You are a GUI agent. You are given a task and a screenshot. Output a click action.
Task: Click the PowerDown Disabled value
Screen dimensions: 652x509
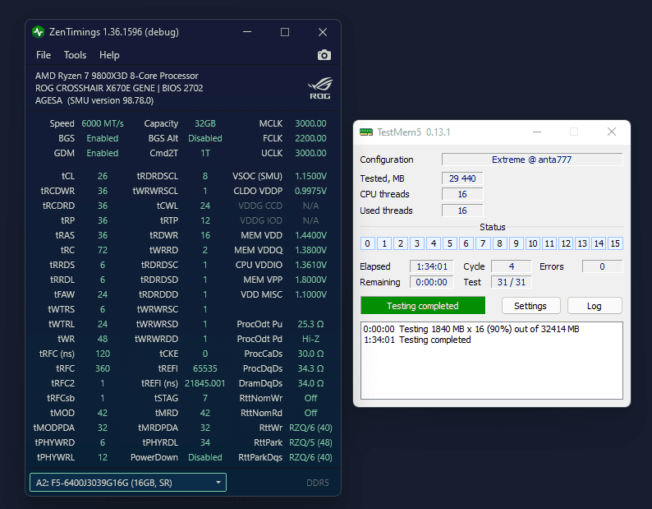(205, 457)
